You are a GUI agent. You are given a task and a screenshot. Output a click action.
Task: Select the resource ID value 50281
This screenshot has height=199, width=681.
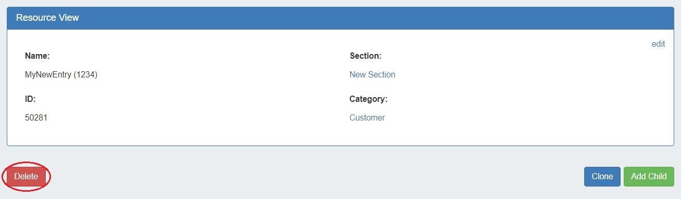click(36, 117)
